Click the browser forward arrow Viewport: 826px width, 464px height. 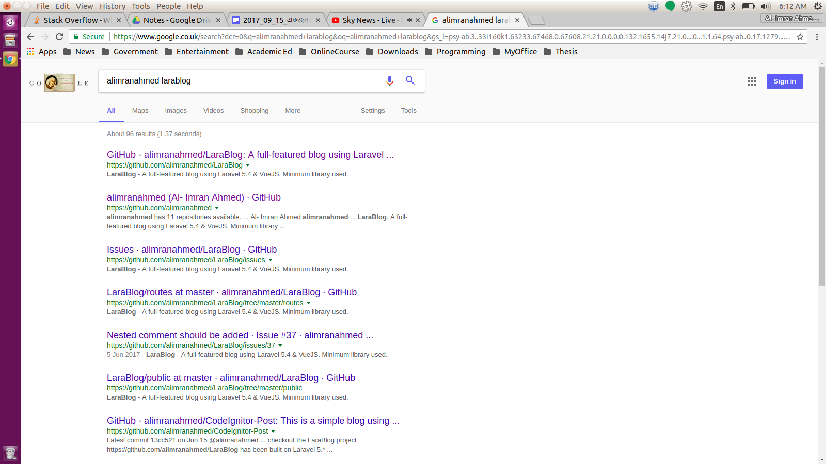click(x=45, y=37)
